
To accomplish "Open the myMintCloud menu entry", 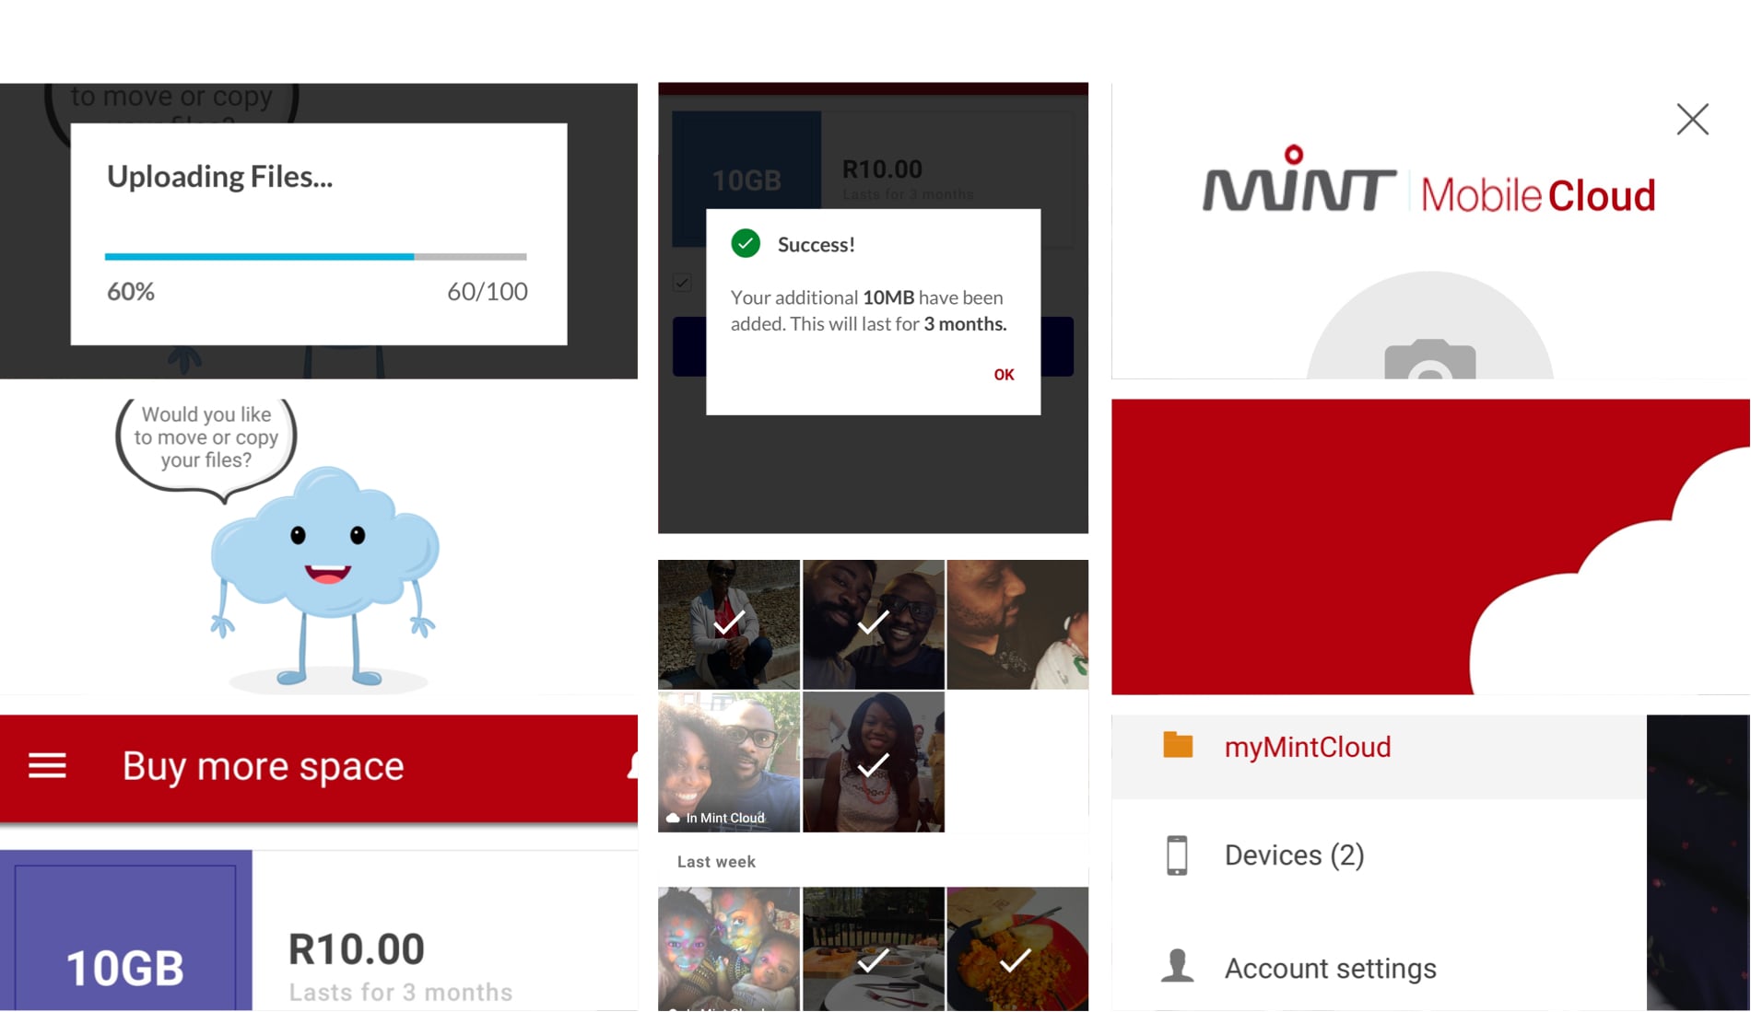I will point(1379,757).
